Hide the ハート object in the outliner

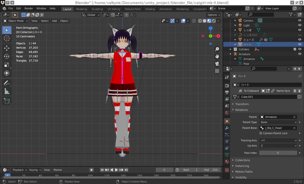[x=300, y=44]
